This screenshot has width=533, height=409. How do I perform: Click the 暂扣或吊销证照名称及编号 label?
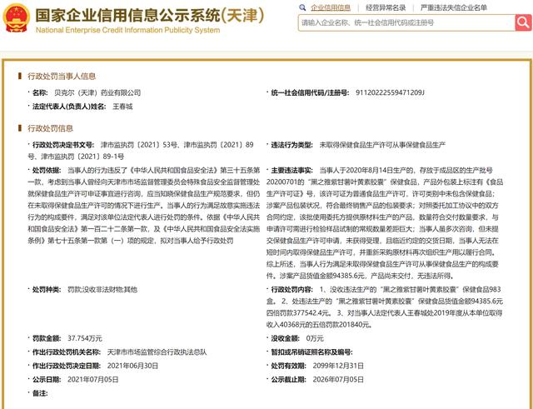(x=311, y=352)
